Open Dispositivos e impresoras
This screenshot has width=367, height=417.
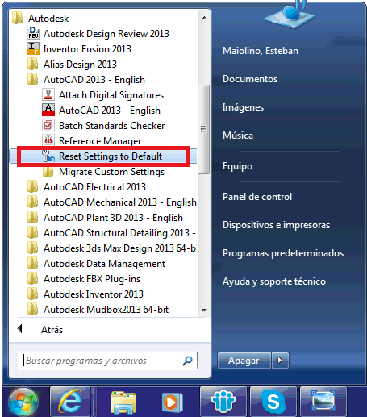pyautogui.click(x=276, y=225)
